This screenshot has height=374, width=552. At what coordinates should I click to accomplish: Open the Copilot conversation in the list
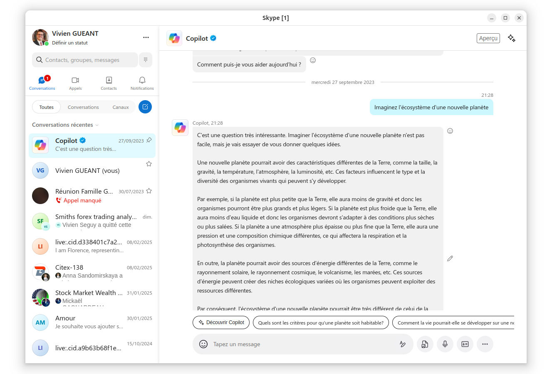[92, 145]
